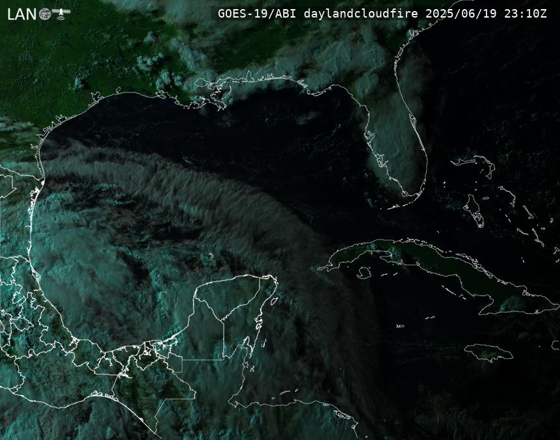Click the satellite icon beside the globe

coord(61,13)
